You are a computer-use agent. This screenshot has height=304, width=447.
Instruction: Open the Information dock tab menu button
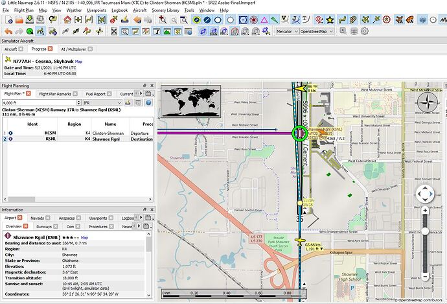(150, 218)
